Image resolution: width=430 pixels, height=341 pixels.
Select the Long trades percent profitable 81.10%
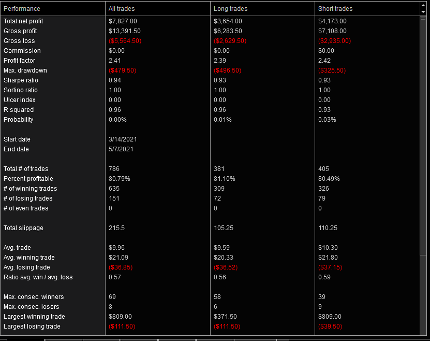224,179
